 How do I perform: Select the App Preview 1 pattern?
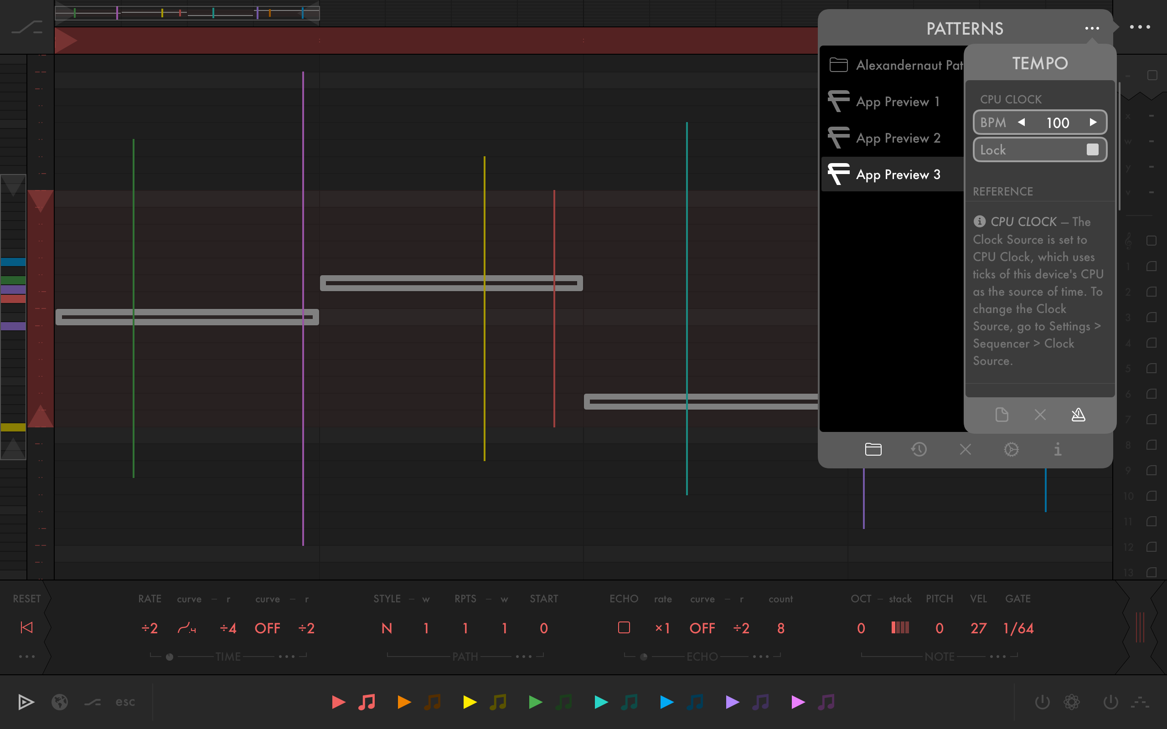897,102
